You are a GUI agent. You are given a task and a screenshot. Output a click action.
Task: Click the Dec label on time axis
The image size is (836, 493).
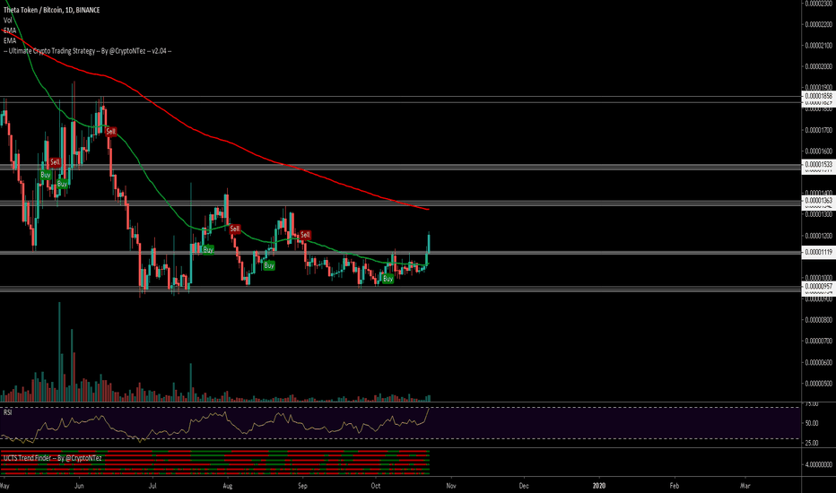(x=524, y=486)
